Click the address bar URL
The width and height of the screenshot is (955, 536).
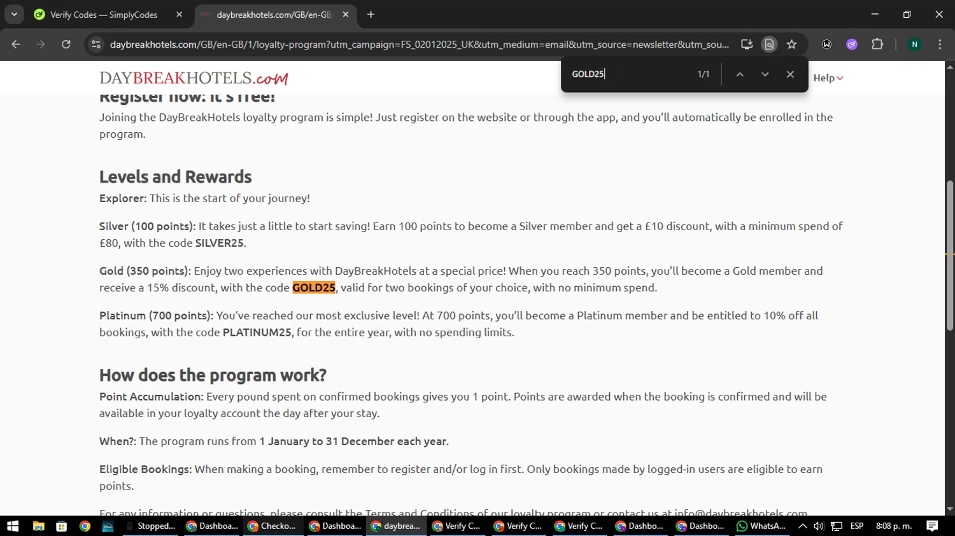click(419, 45)
